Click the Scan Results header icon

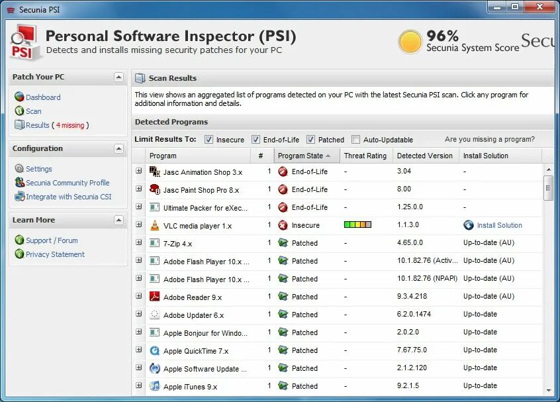140,78
